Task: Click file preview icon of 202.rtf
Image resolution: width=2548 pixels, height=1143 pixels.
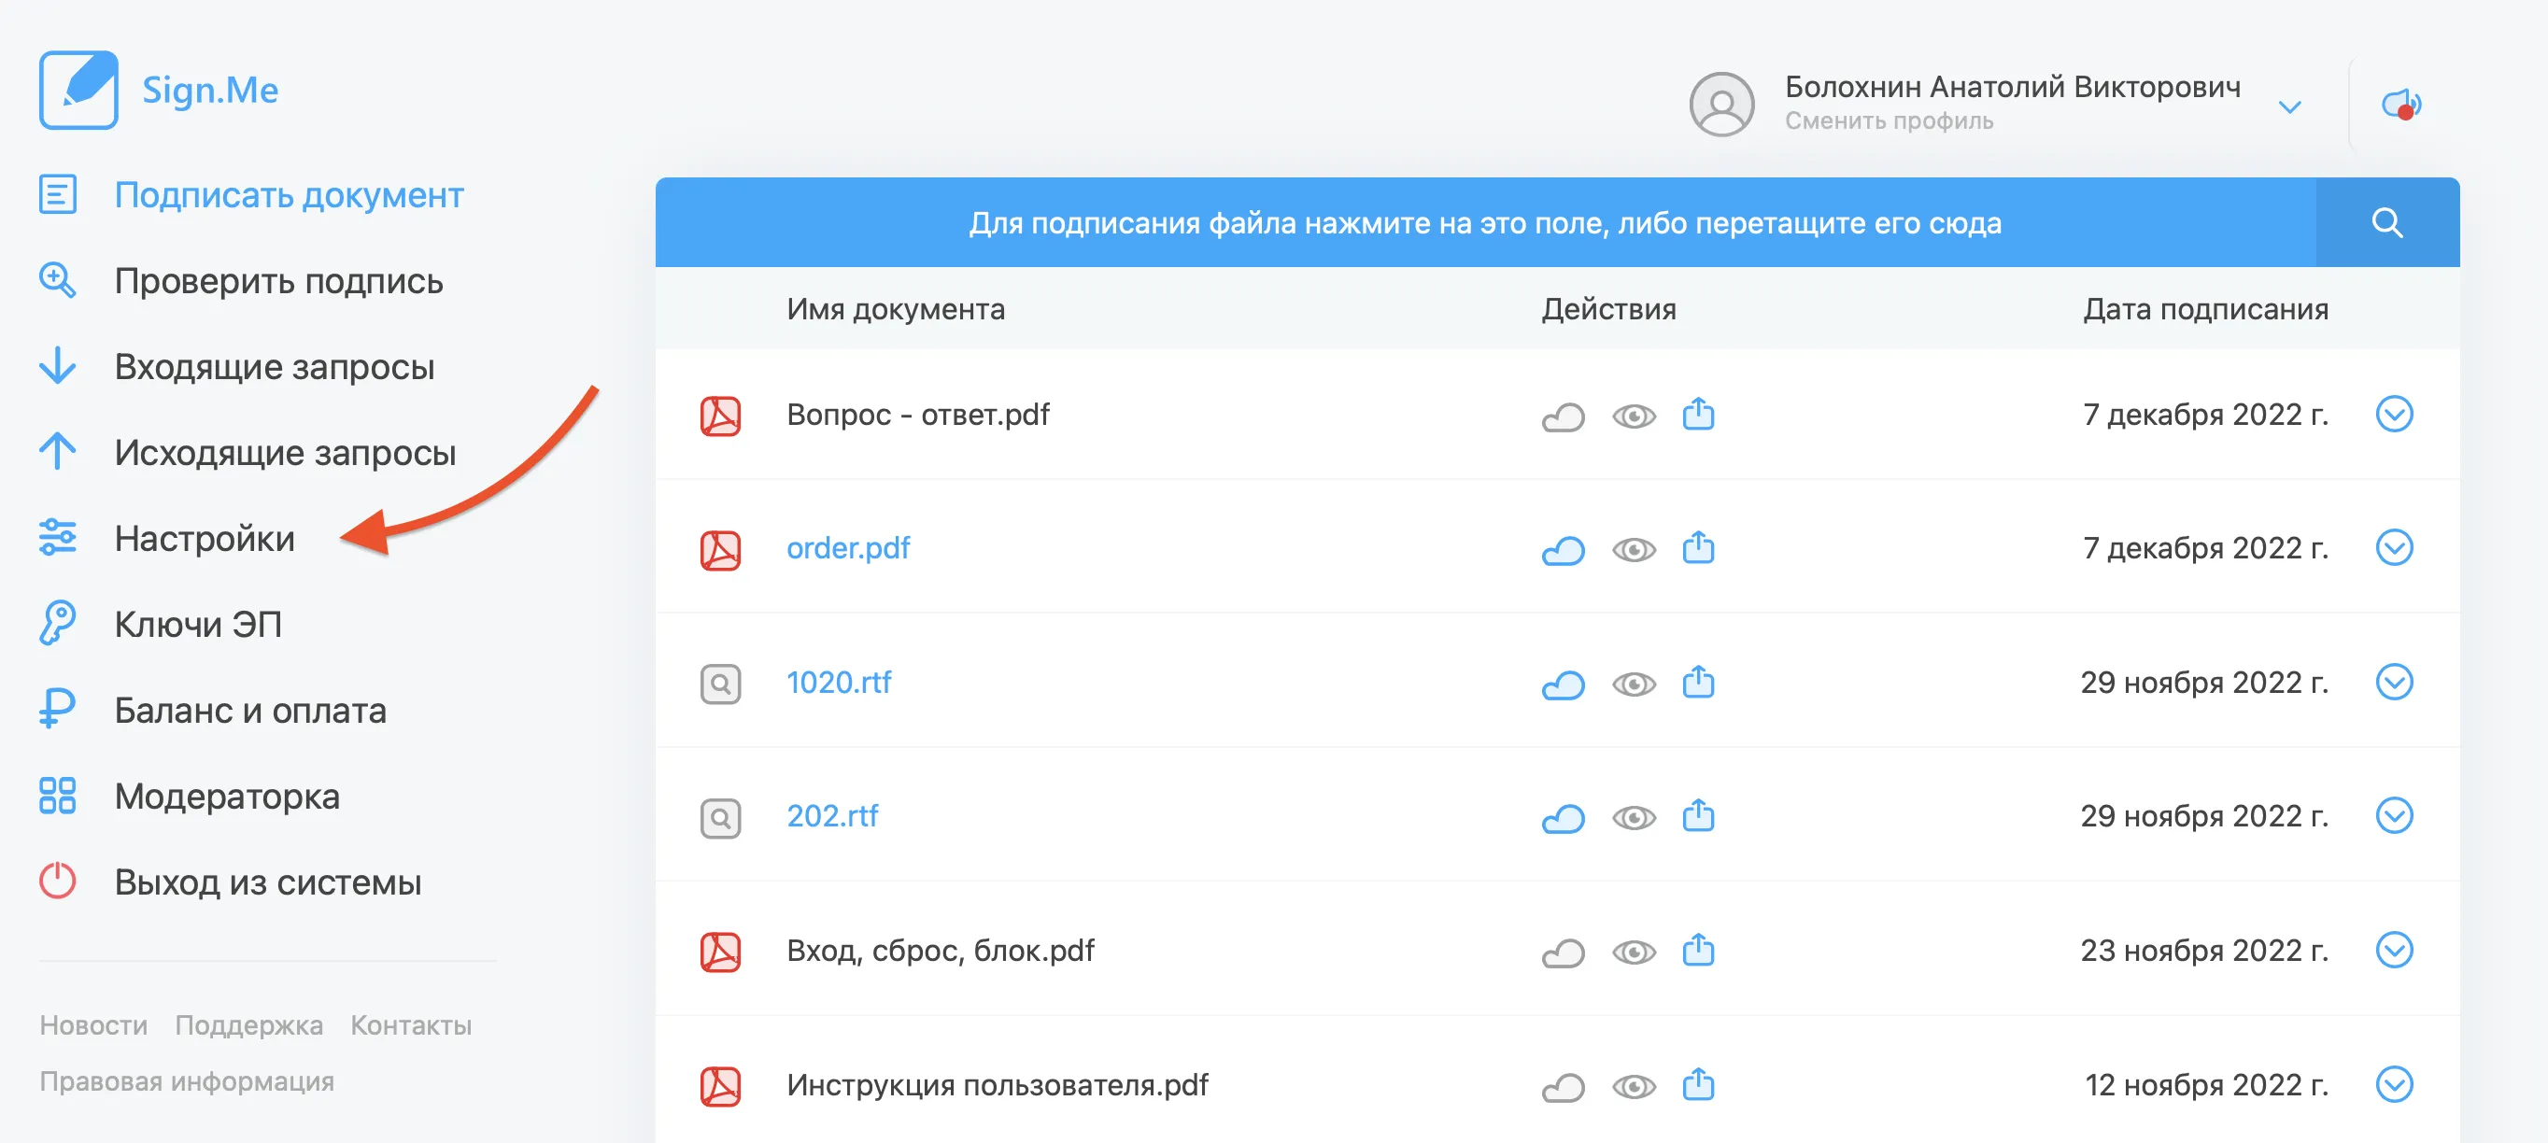Action: [720, 819]
